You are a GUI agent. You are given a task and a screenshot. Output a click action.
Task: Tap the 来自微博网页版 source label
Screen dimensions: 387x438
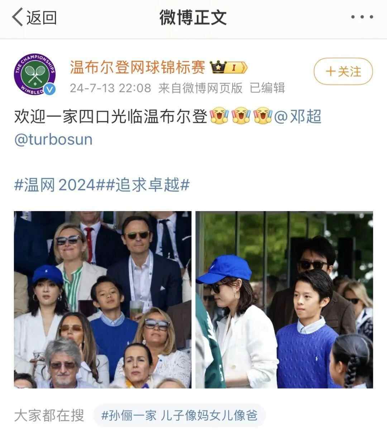200,88
